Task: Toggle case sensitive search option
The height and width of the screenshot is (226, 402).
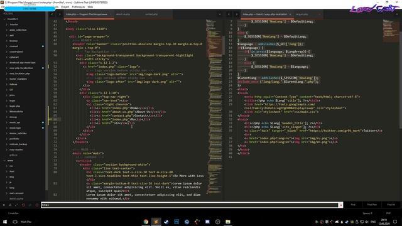Action: click(10, 205)
